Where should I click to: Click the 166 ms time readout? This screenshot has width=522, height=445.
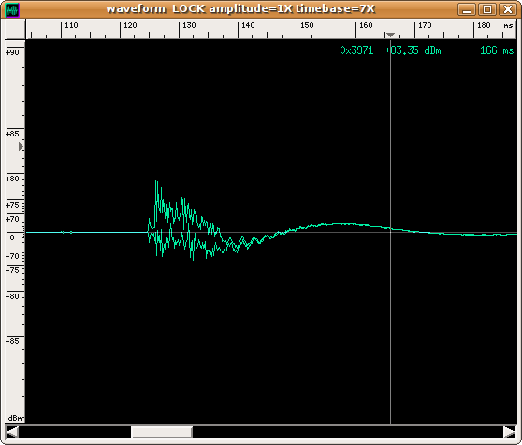coord(497,50)
